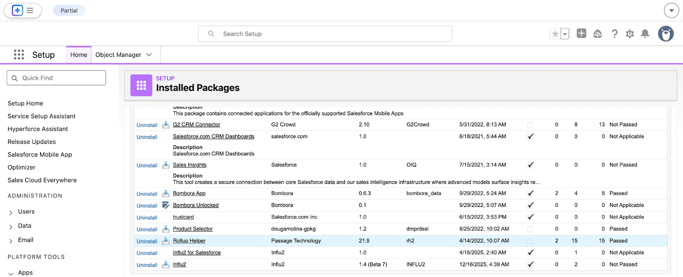Screen dimensions: 683x277
Task: Click the package icon beside Rollup Helper
Action: (x=166, y=241)
